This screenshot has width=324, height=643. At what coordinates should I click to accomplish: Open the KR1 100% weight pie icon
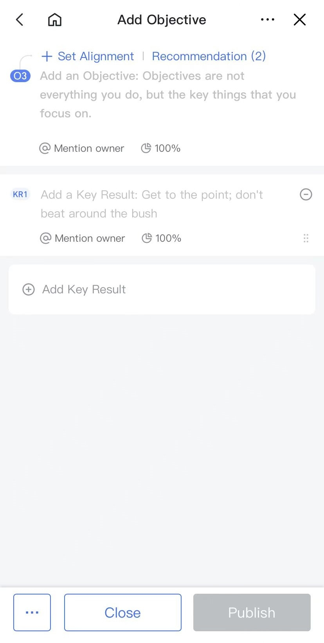coord(147,238)
